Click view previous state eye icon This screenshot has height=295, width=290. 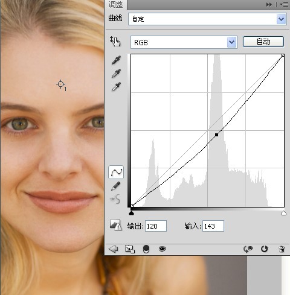[248, 249]
